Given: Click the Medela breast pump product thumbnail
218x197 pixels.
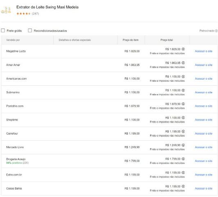Looking at the screenshot, I should point(6,10).
